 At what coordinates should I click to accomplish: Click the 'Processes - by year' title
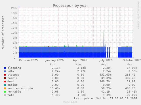click(70, 6)
